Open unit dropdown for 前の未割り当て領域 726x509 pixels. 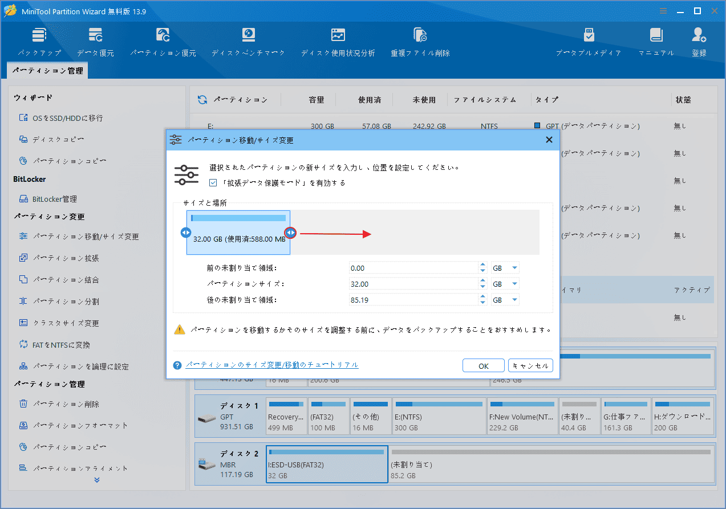coord(505,268)
